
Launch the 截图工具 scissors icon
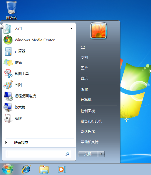[x=8, y=74]
